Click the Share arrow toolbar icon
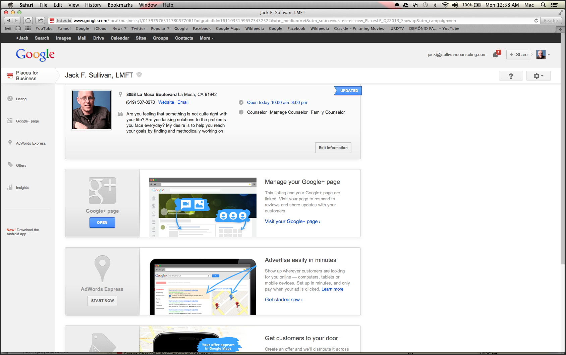The height and width of the screenshot is (355, 566). click(41, 20)
